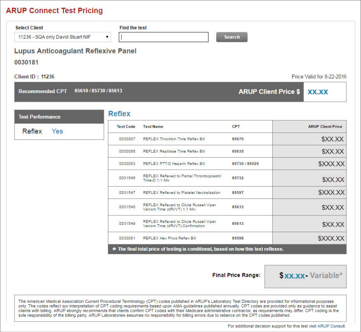Select test code 0030087
This screenshot has height=332, width=361.
(127, 139)
